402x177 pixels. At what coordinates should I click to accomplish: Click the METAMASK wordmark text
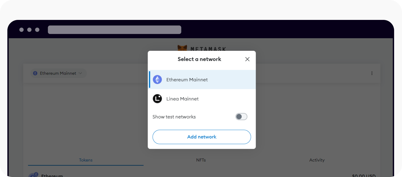point(208,49)
